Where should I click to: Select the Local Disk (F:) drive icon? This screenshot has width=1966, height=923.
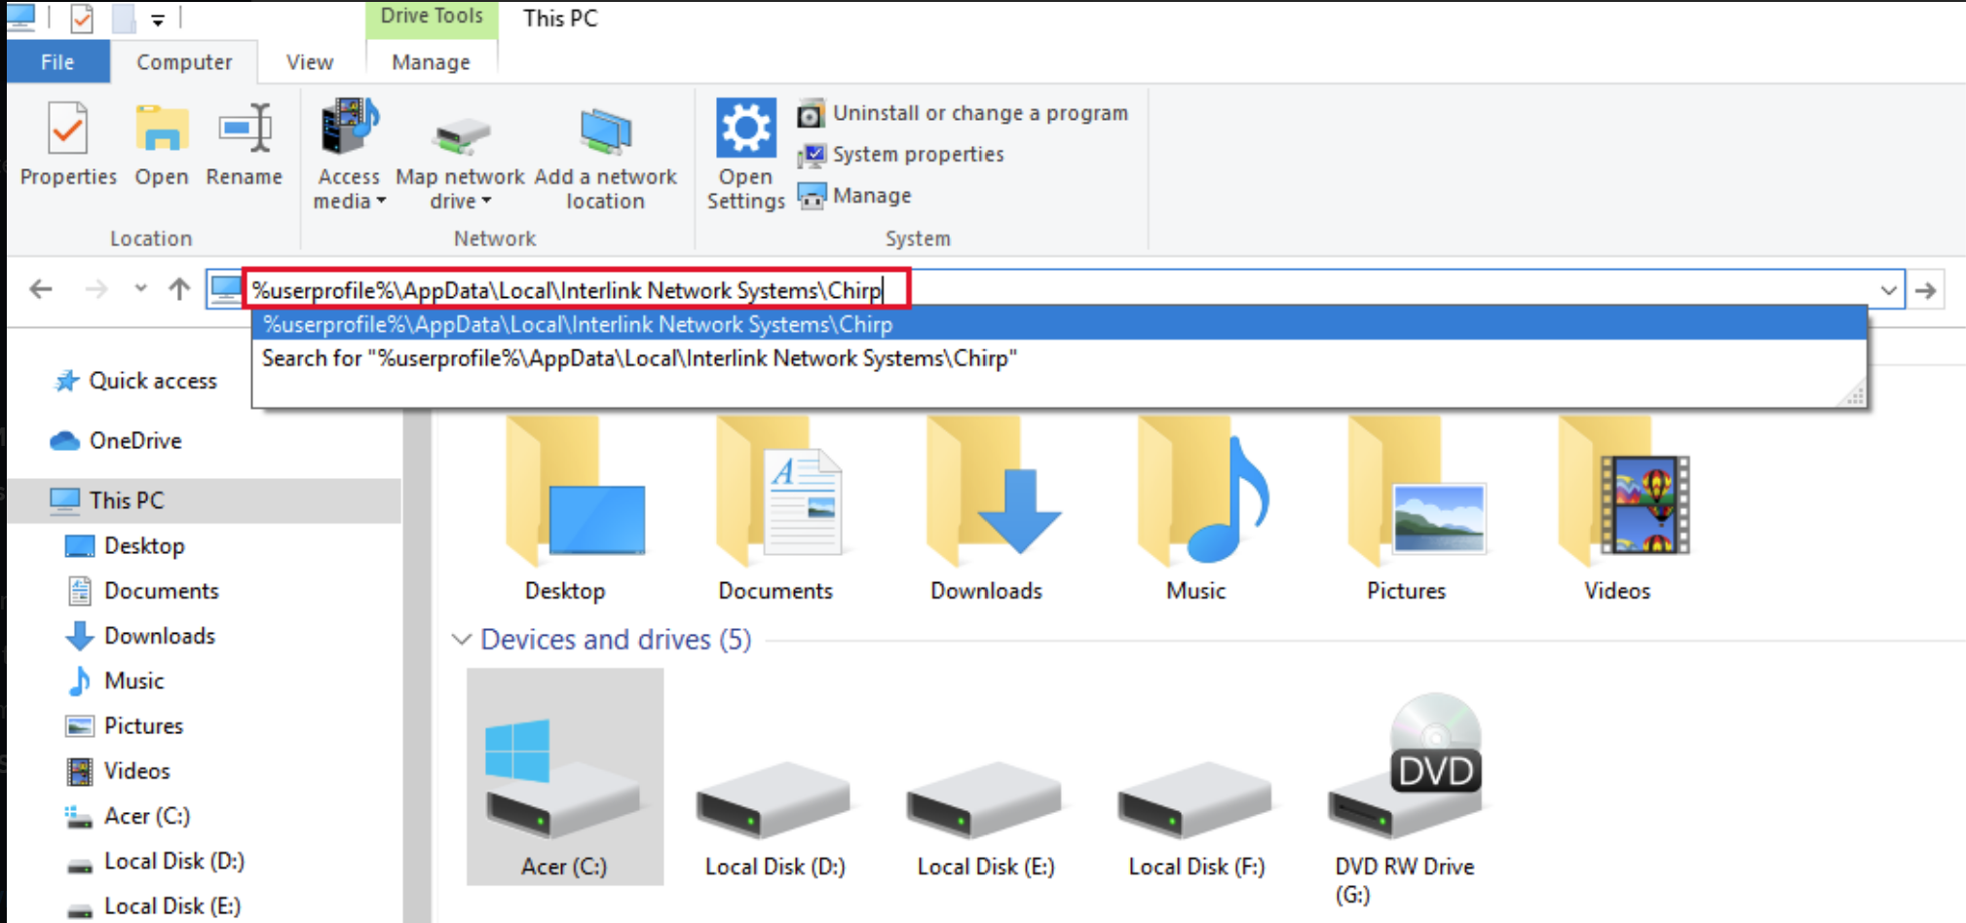point(1195,800)
